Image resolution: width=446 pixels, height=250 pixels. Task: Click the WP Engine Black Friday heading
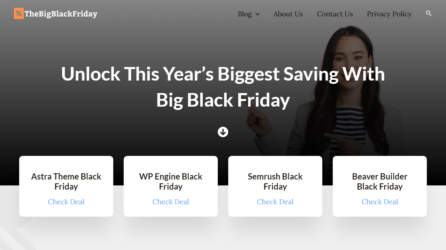coord(170,181)
